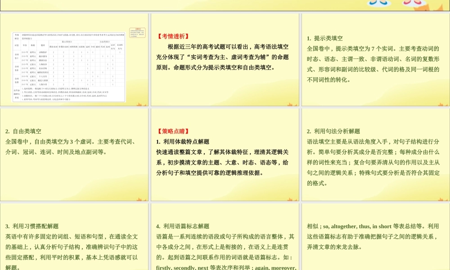Click the subheading 1. 利用体裁特点解题
Image resolution: width=450 pixels, height=270 pixels.
pyautogui.click(x=183, y=142)
